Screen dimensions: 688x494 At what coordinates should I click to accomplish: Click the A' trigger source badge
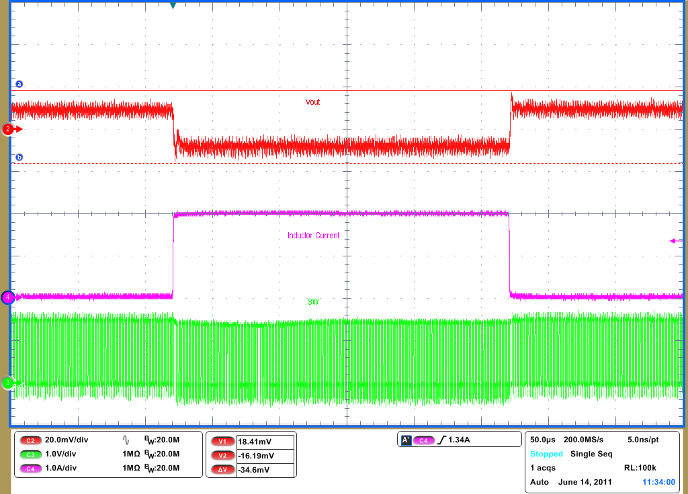[x=406, y=439]
